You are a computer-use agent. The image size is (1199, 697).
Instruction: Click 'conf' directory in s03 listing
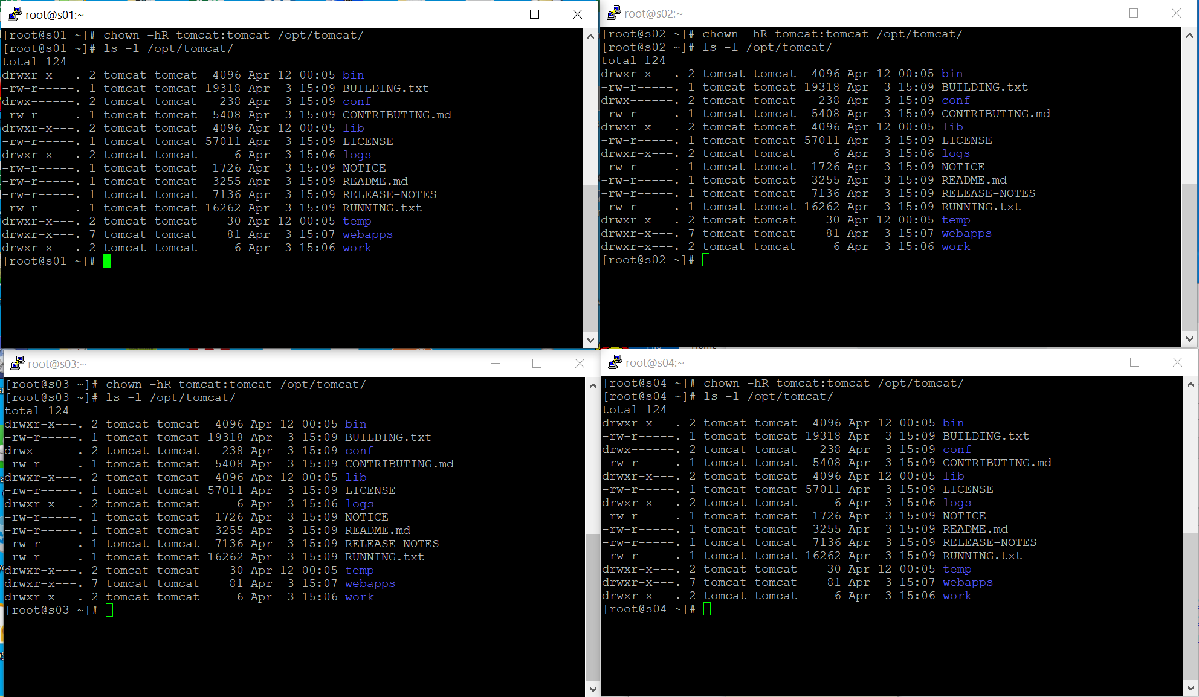[360, 451]
